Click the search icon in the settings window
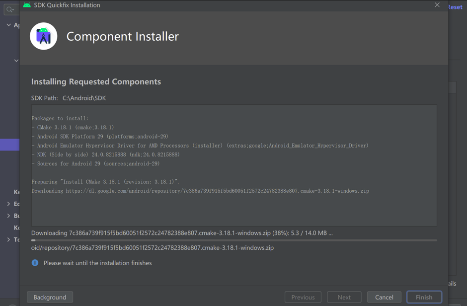Image resolution: width=467 pixels, height=306 pixels. coord(9,9)
